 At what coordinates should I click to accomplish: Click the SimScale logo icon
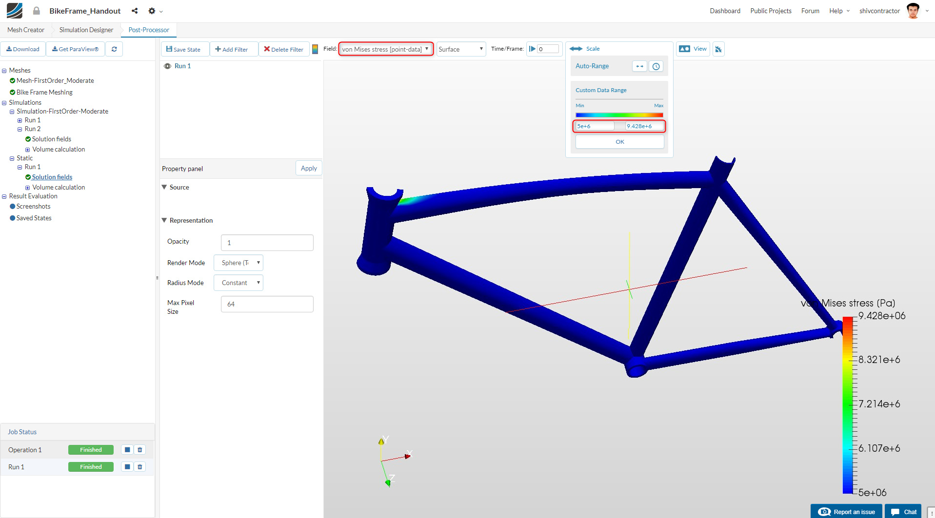coord(14,10)
